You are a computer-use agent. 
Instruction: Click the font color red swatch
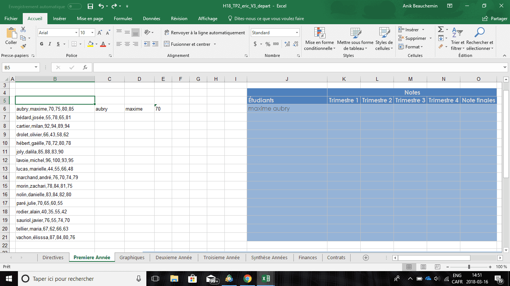[103, 44]
